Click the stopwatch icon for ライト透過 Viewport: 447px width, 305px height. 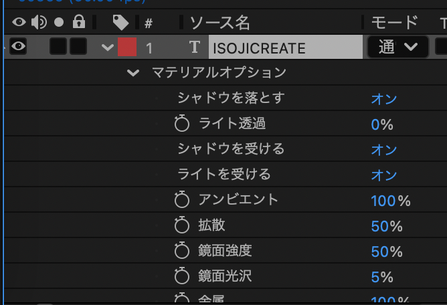[181, 124]
